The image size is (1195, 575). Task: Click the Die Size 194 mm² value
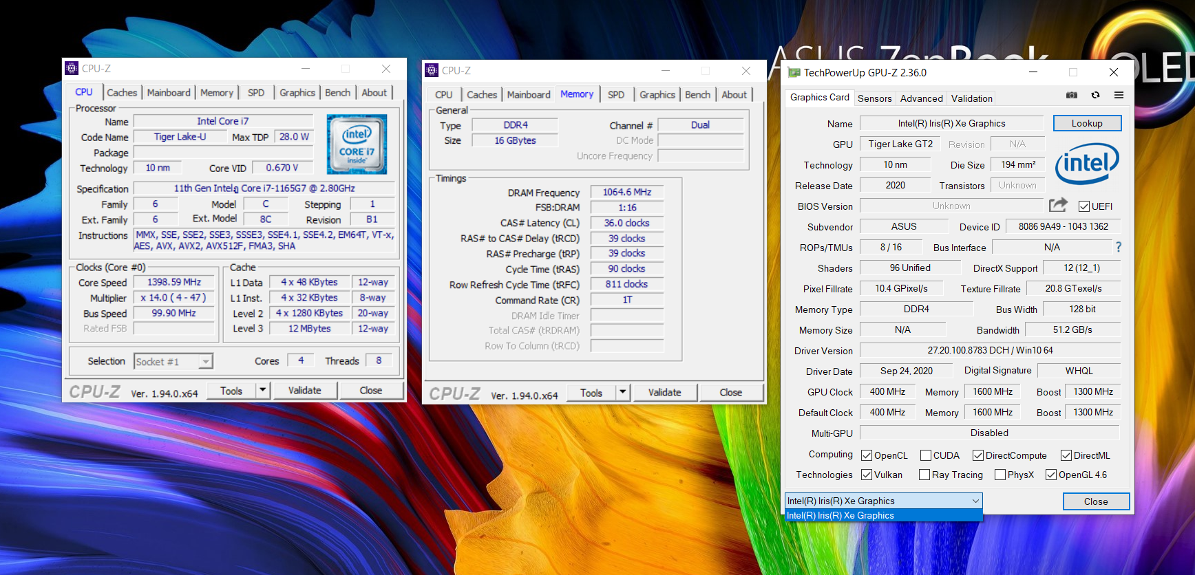tap(1018, 164)
